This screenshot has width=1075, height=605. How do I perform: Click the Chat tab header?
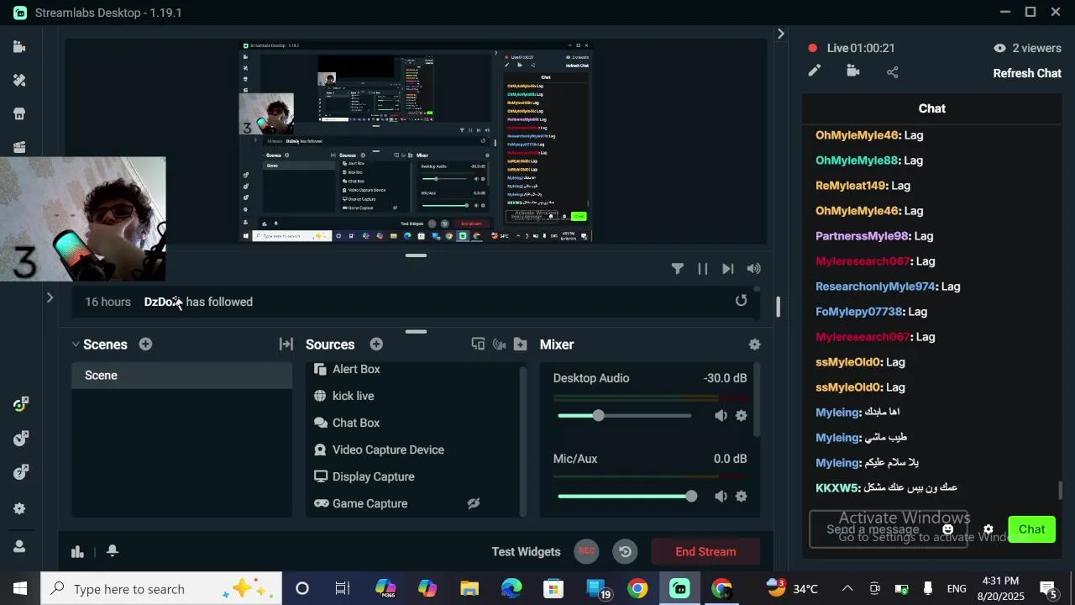[x=931, y=108]
